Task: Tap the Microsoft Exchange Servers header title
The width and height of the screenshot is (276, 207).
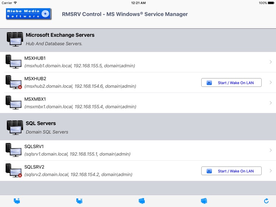Action: (x=60, y=35)
